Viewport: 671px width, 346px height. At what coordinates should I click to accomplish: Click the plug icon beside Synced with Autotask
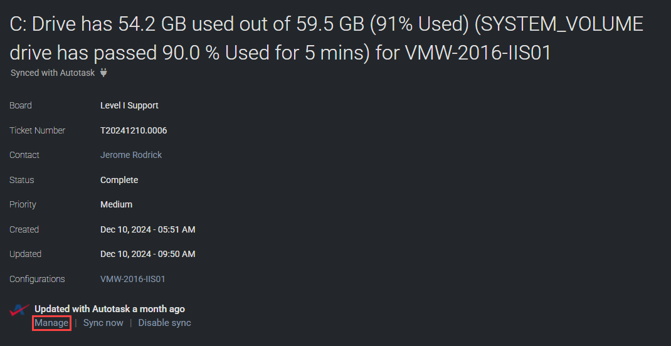[x=103, y=73]
